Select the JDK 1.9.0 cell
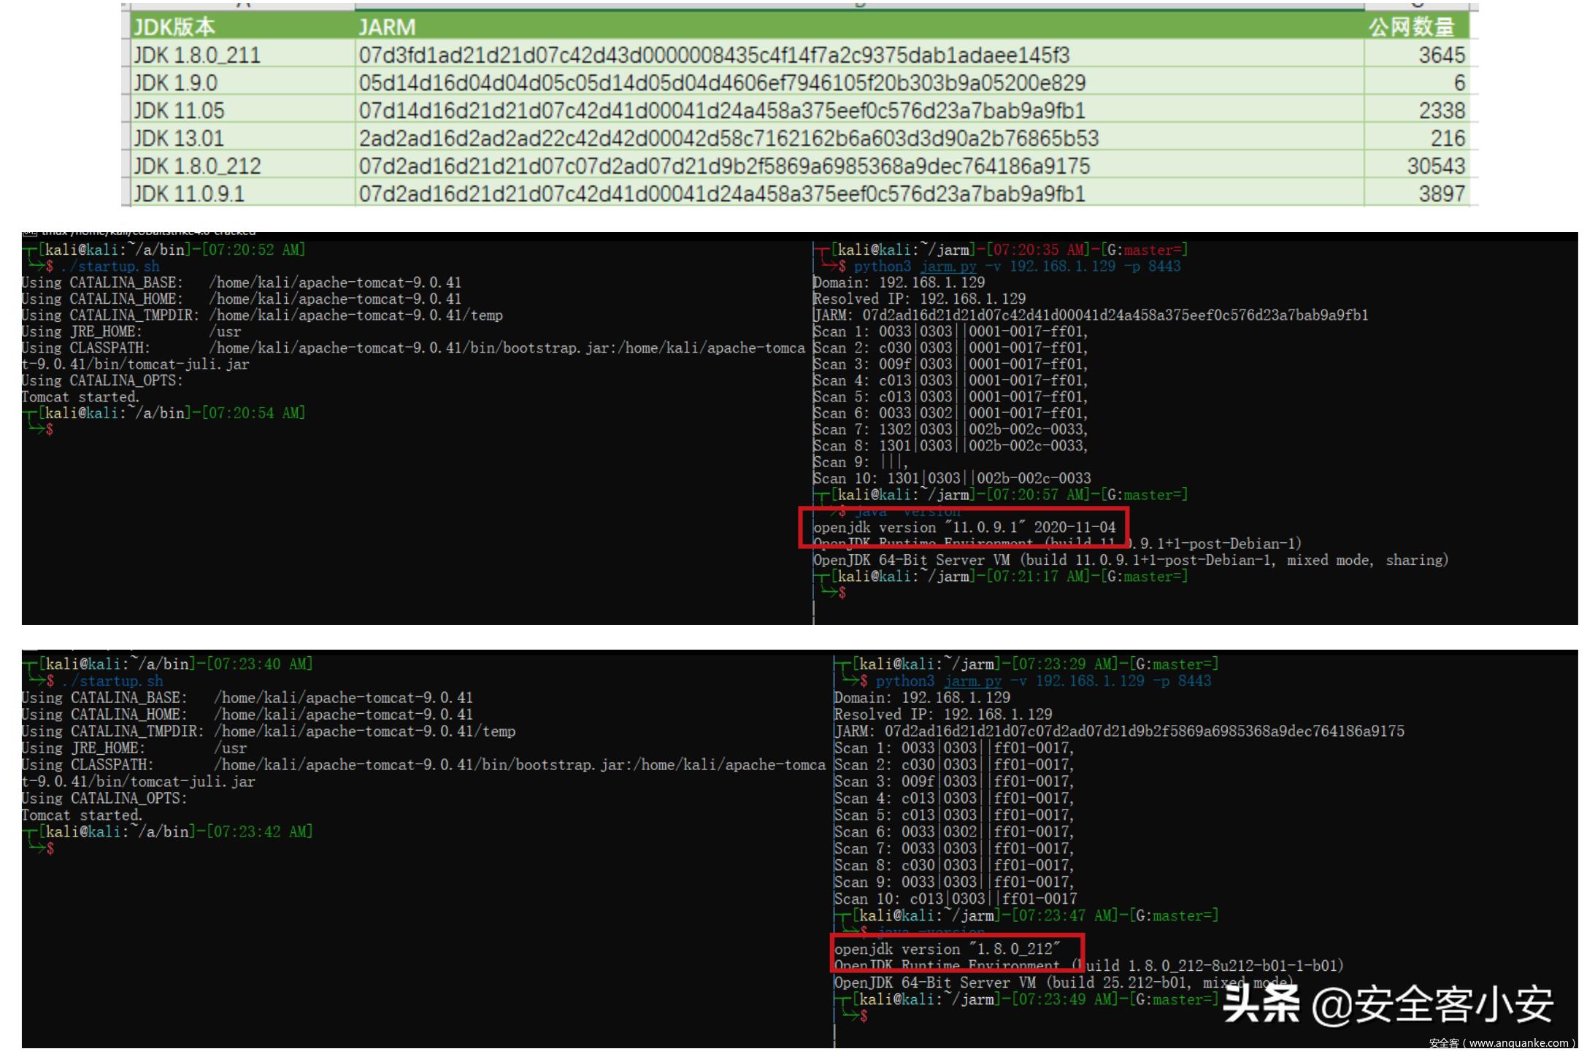 coord(176,82)
